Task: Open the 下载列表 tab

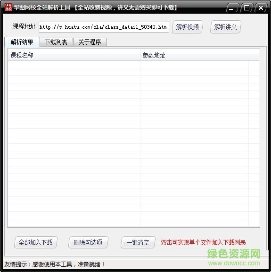Action: (x=56, y=42)
